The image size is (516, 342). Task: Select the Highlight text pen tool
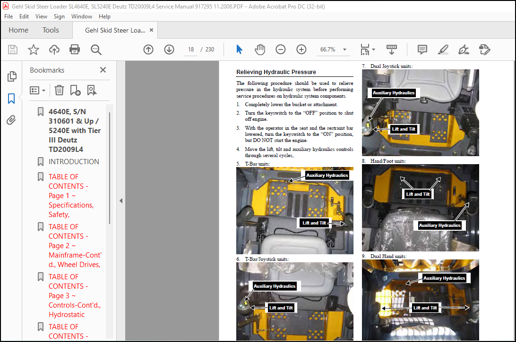point(443,50)
